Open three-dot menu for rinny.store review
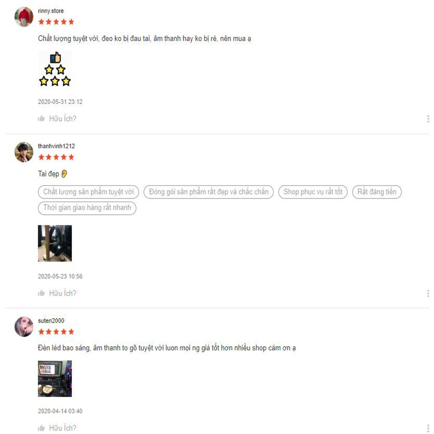Image resolution: width=434 pixels, height=434 pixels. [428, 119]
